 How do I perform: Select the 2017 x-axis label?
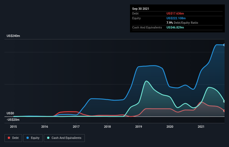pos(76,127)
